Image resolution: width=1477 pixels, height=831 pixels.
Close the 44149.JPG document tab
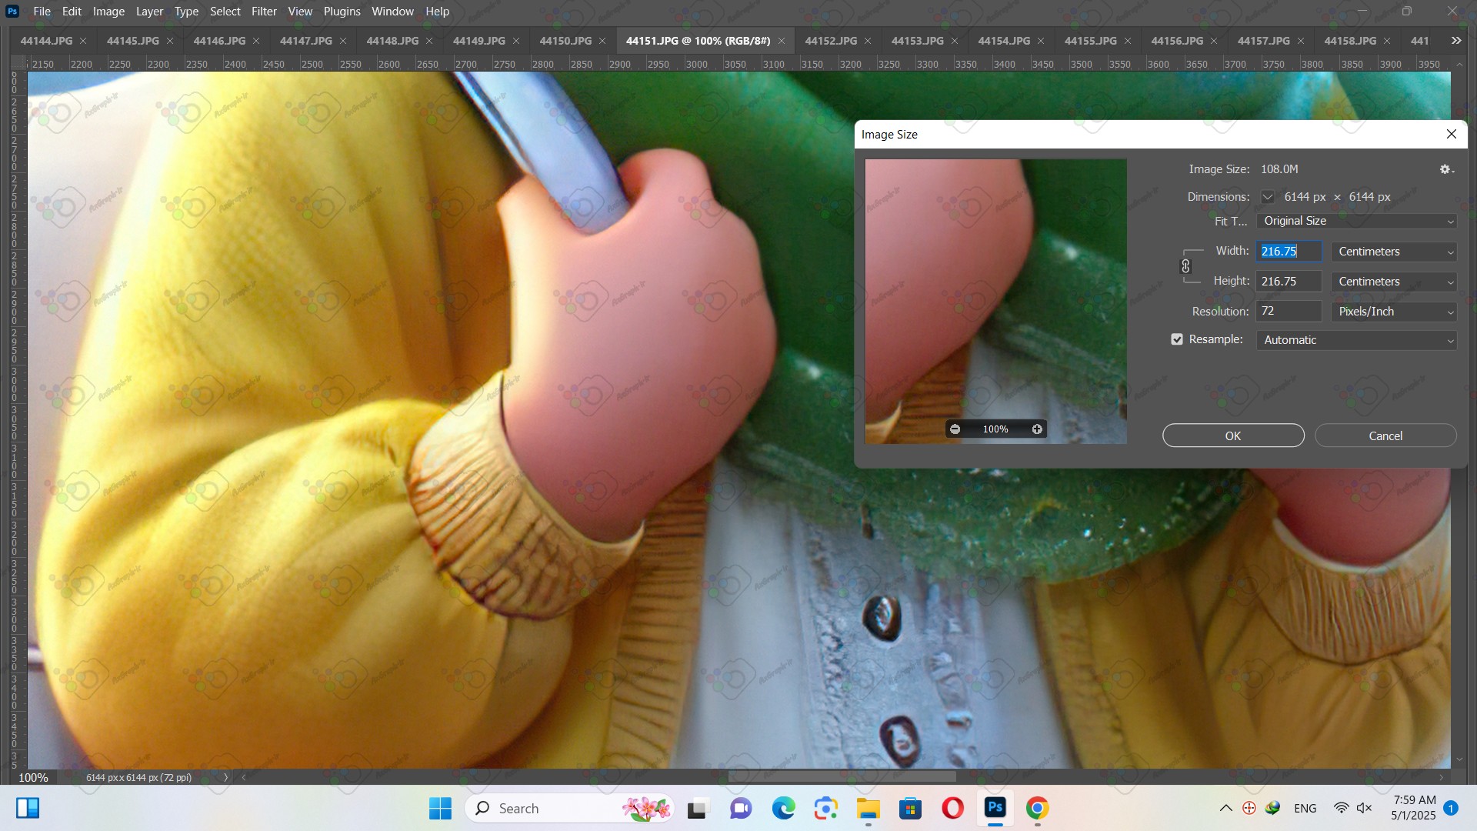(516, 41)
